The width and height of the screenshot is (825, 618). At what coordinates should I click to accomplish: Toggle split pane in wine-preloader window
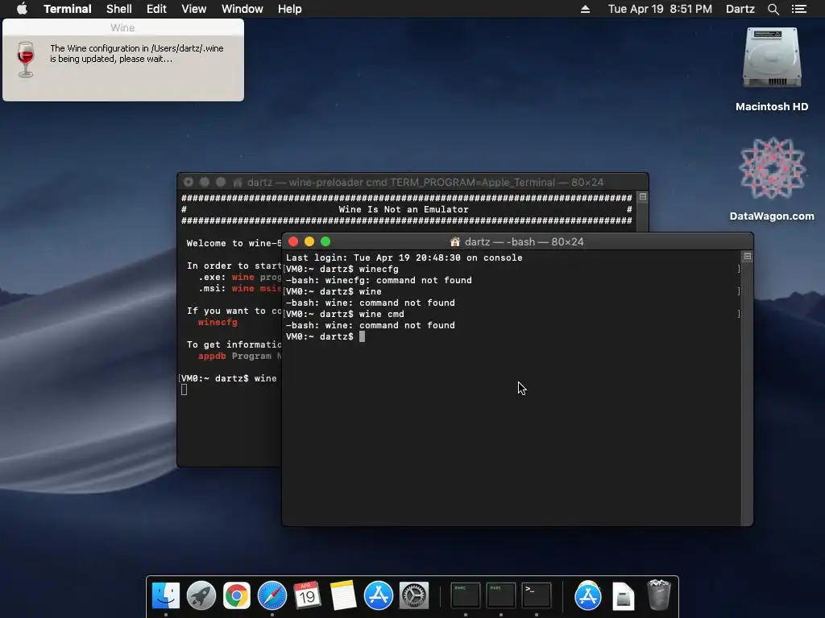pos(642,196)
